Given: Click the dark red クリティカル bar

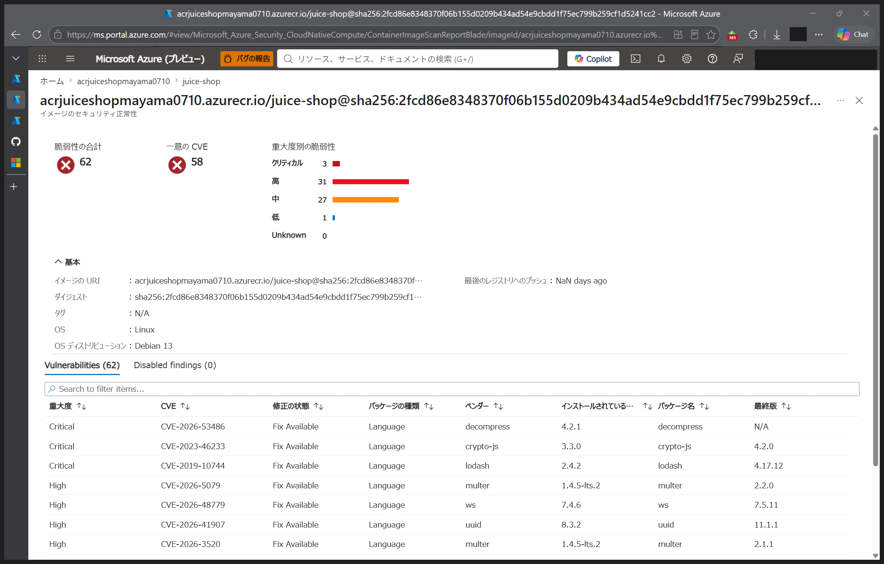Looking at the screenshot, I should click(x=336, y=164).
